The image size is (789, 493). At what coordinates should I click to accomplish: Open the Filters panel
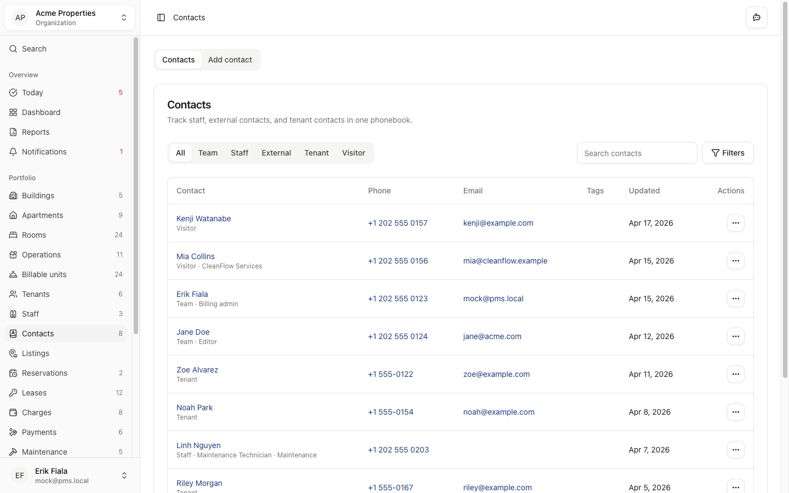(728, 153)
